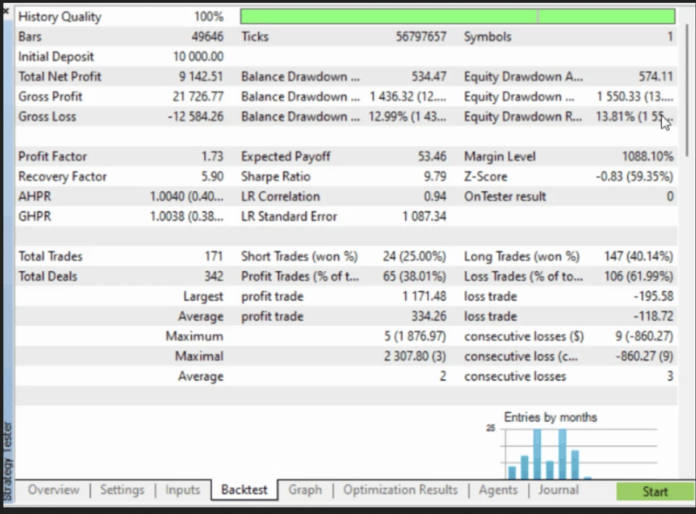Switch to the Overview tab

[53, 490]
